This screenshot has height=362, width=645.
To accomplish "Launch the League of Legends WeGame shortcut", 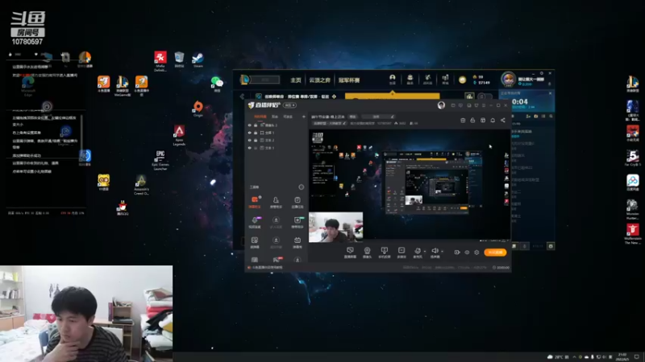I will [x=123, y=85].
